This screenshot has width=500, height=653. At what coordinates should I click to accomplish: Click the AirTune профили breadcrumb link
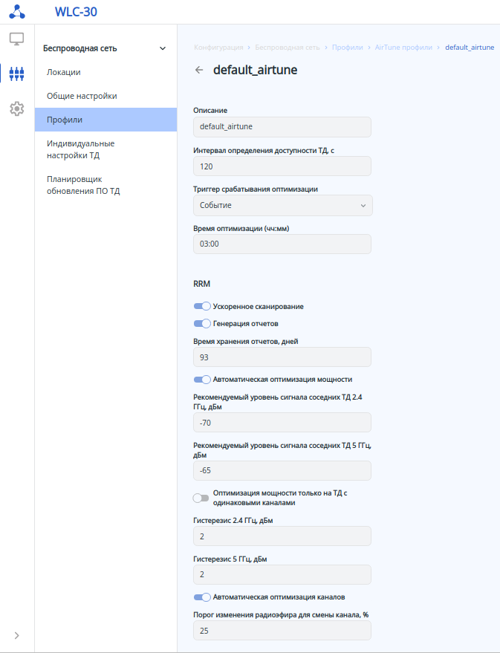click(403, 48)
